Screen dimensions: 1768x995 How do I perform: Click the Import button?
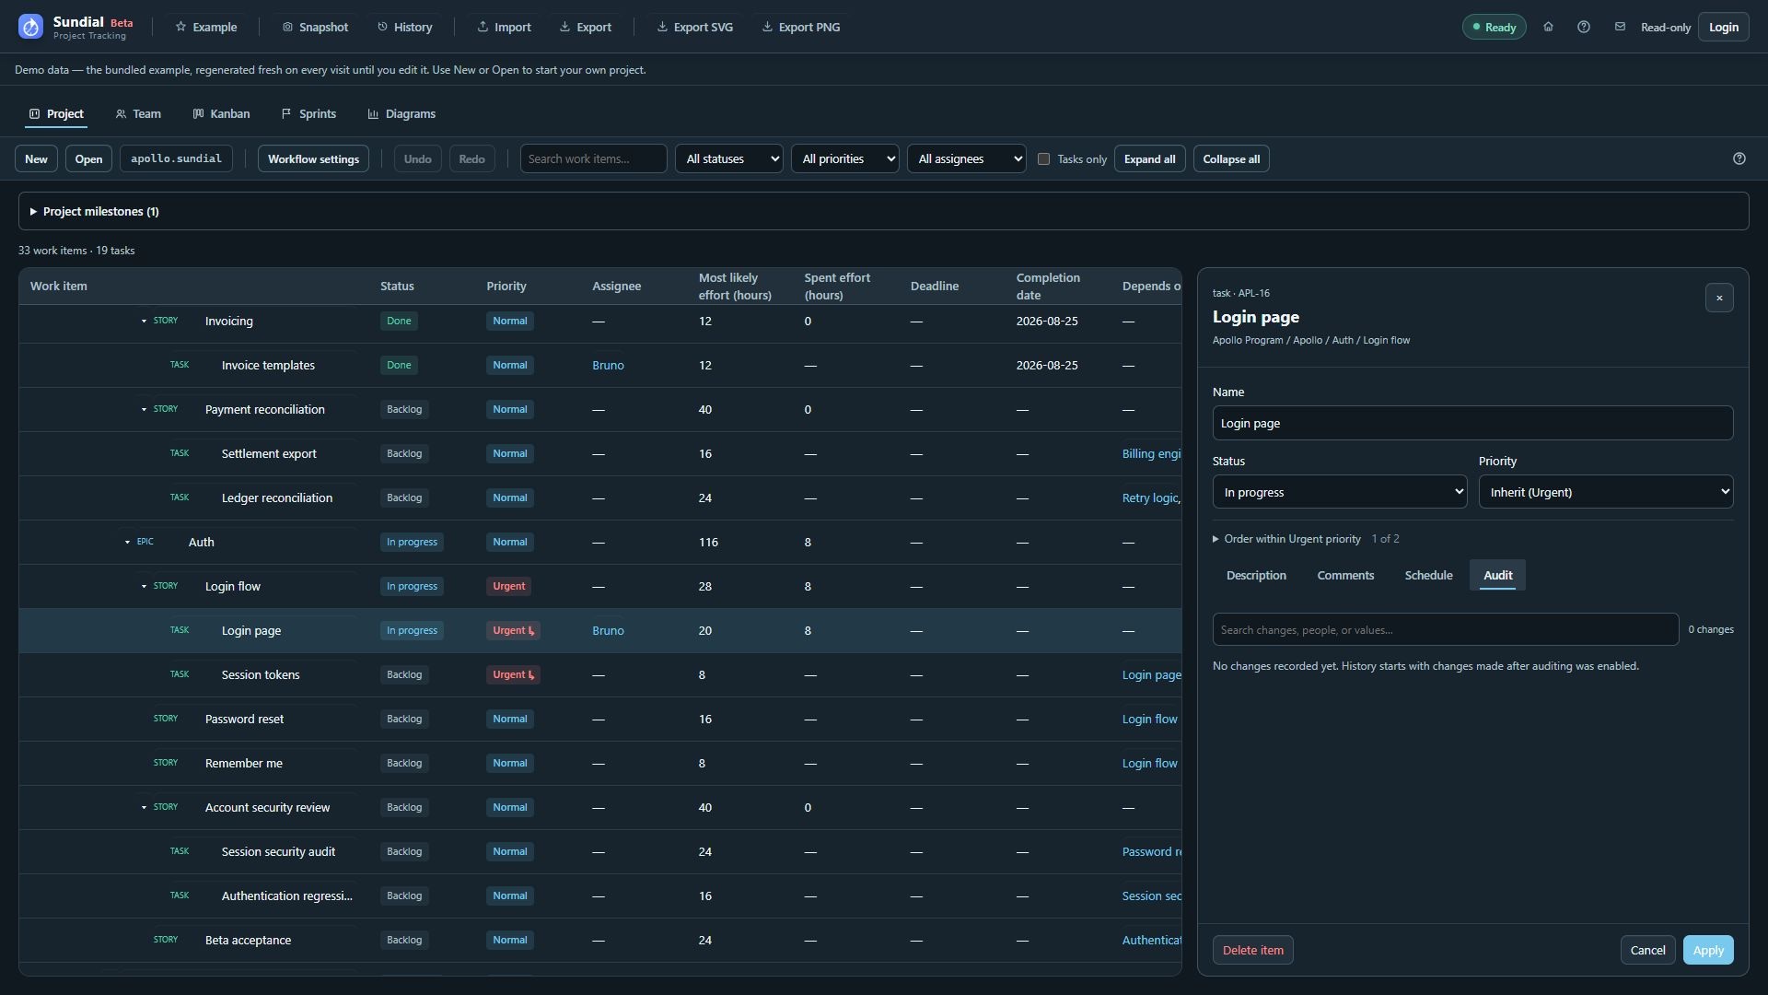click(x=504, y=27)
